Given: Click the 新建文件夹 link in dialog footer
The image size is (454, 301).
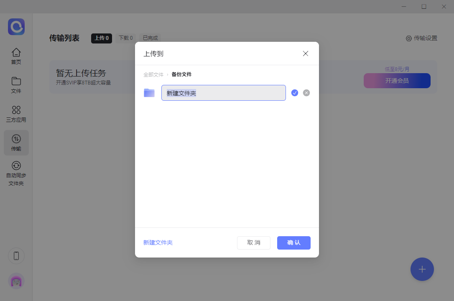Looking at the screenshot, I should tap(158, 242).
